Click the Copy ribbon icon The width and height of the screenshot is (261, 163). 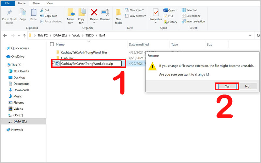[23, 12]
